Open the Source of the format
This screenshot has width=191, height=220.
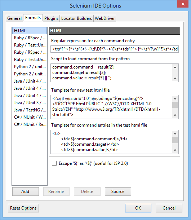pyautogui.click(x=118, y=192)
